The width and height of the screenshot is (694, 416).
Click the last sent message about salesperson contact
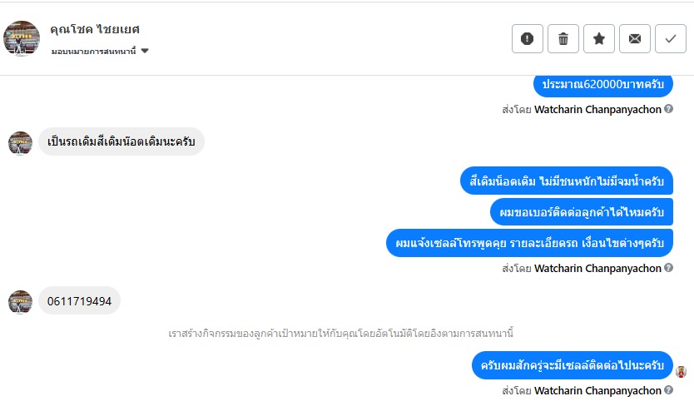[x=573, y=365]
